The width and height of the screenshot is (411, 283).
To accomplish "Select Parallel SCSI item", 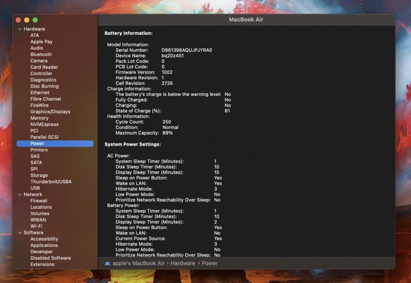I will [44, 137].
